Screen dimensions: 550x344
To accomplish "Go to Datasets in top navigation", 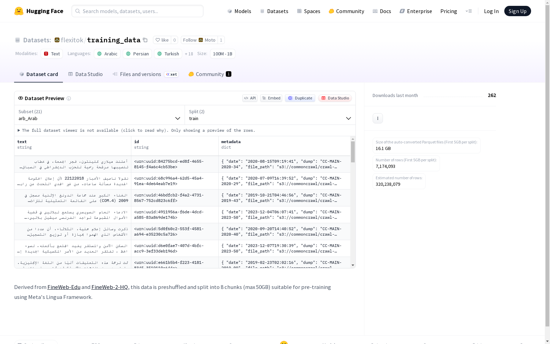I will pos(274,11).
